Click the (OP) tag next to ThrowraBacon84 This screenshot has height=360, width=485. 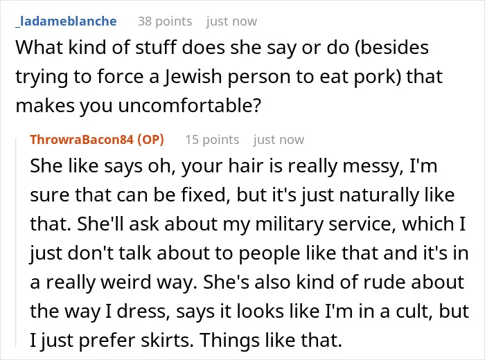click(x=150, y=139)
